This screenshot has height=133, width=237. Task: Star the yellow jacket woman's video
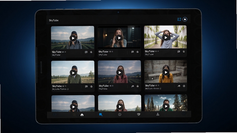[x=184, y=86]
